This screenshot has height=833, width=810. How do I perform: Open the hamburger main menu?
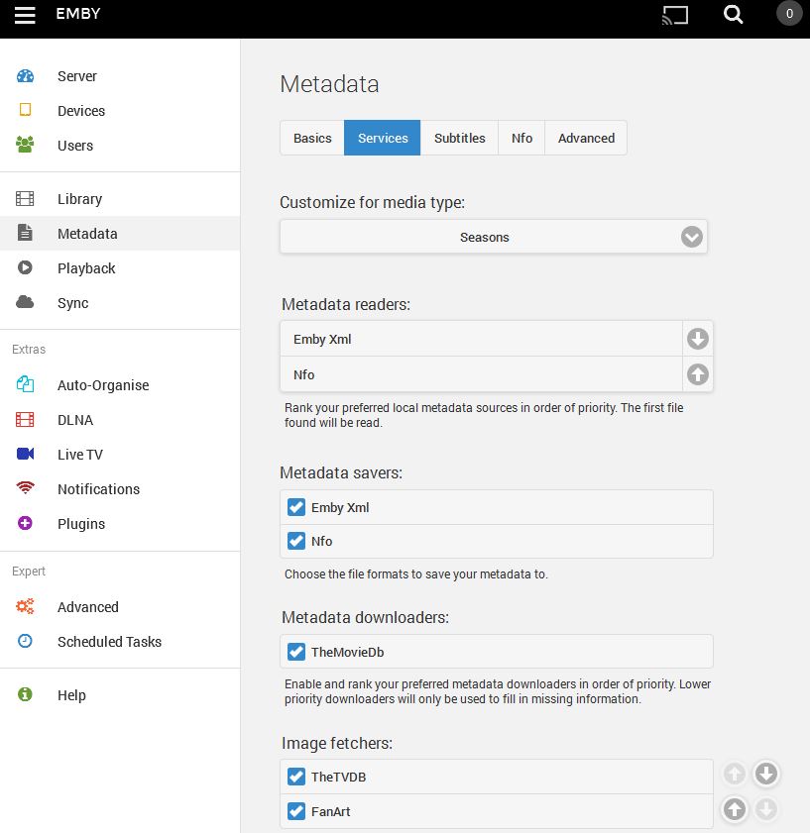[x=25, y=15]
